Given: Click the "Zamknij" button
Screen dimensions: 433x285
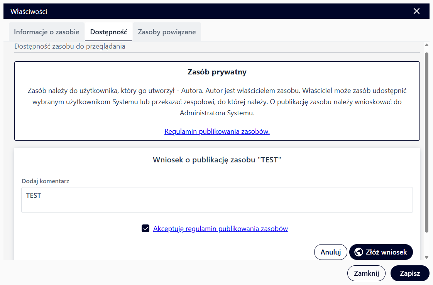Looking at the screenshot, I should [366, 273].
